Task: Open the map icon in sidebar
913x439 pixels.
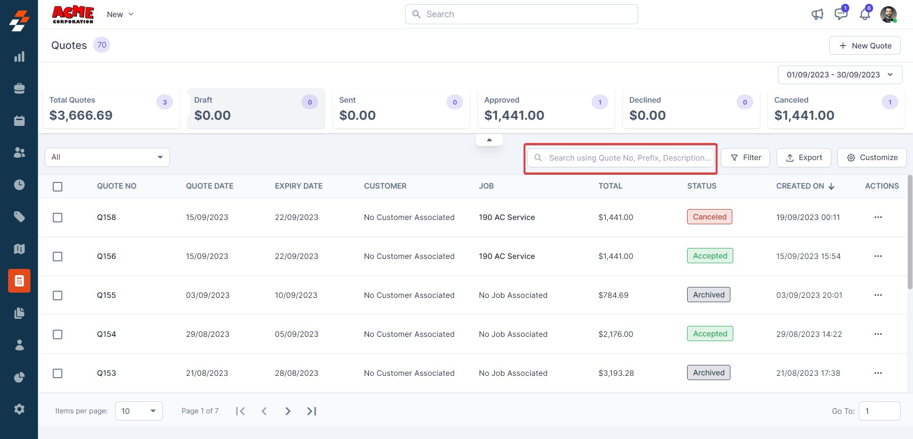Action: pyautogui.click(x=19, y=249)
